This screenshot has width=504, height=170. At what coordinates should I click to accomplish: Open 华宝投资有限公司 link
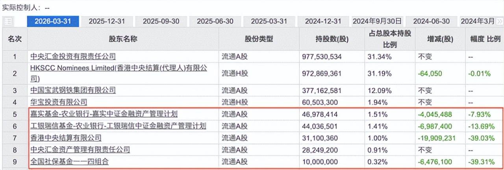(x=59, y=102)
